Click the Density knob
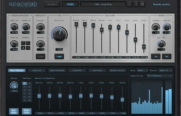 (14, 85)
